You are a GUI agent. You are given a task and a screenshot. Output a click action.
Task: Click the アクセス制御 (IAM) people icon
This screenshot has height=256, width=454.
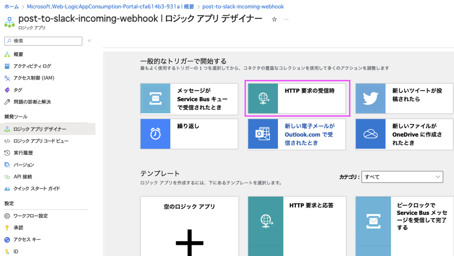pyautogui.click(x=7, y=78)
